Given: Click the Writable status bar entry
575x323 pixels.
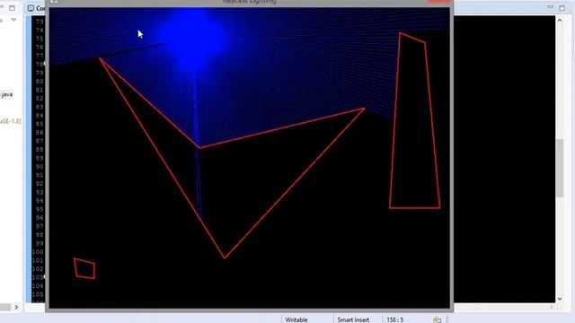Looking at the screenshot, I should click(296, 319).
